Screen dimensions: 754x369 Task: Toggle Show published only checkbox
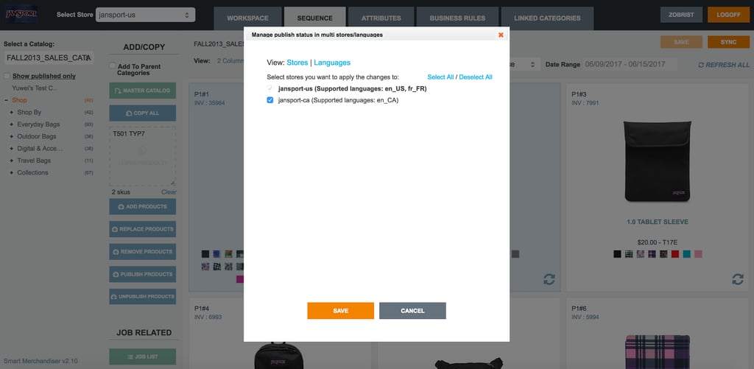(7, 76)
